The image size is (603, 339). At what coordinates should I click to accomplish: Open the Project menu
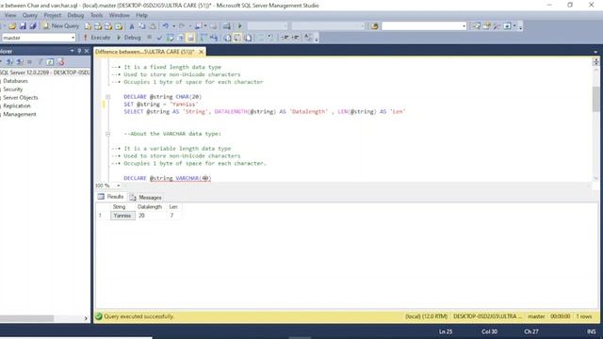53,15
